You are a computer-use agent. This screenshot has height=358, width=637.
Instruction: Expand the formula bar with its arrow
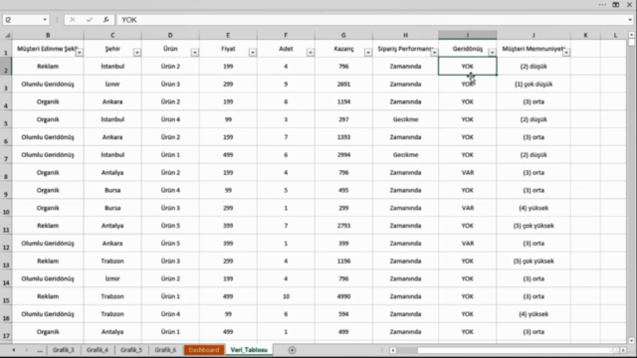[x=630, y=20]
